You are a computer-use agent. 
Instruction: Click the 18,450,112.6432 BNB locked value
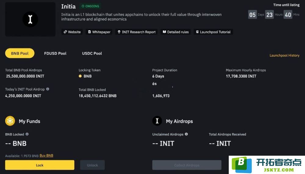pos(98,96)
